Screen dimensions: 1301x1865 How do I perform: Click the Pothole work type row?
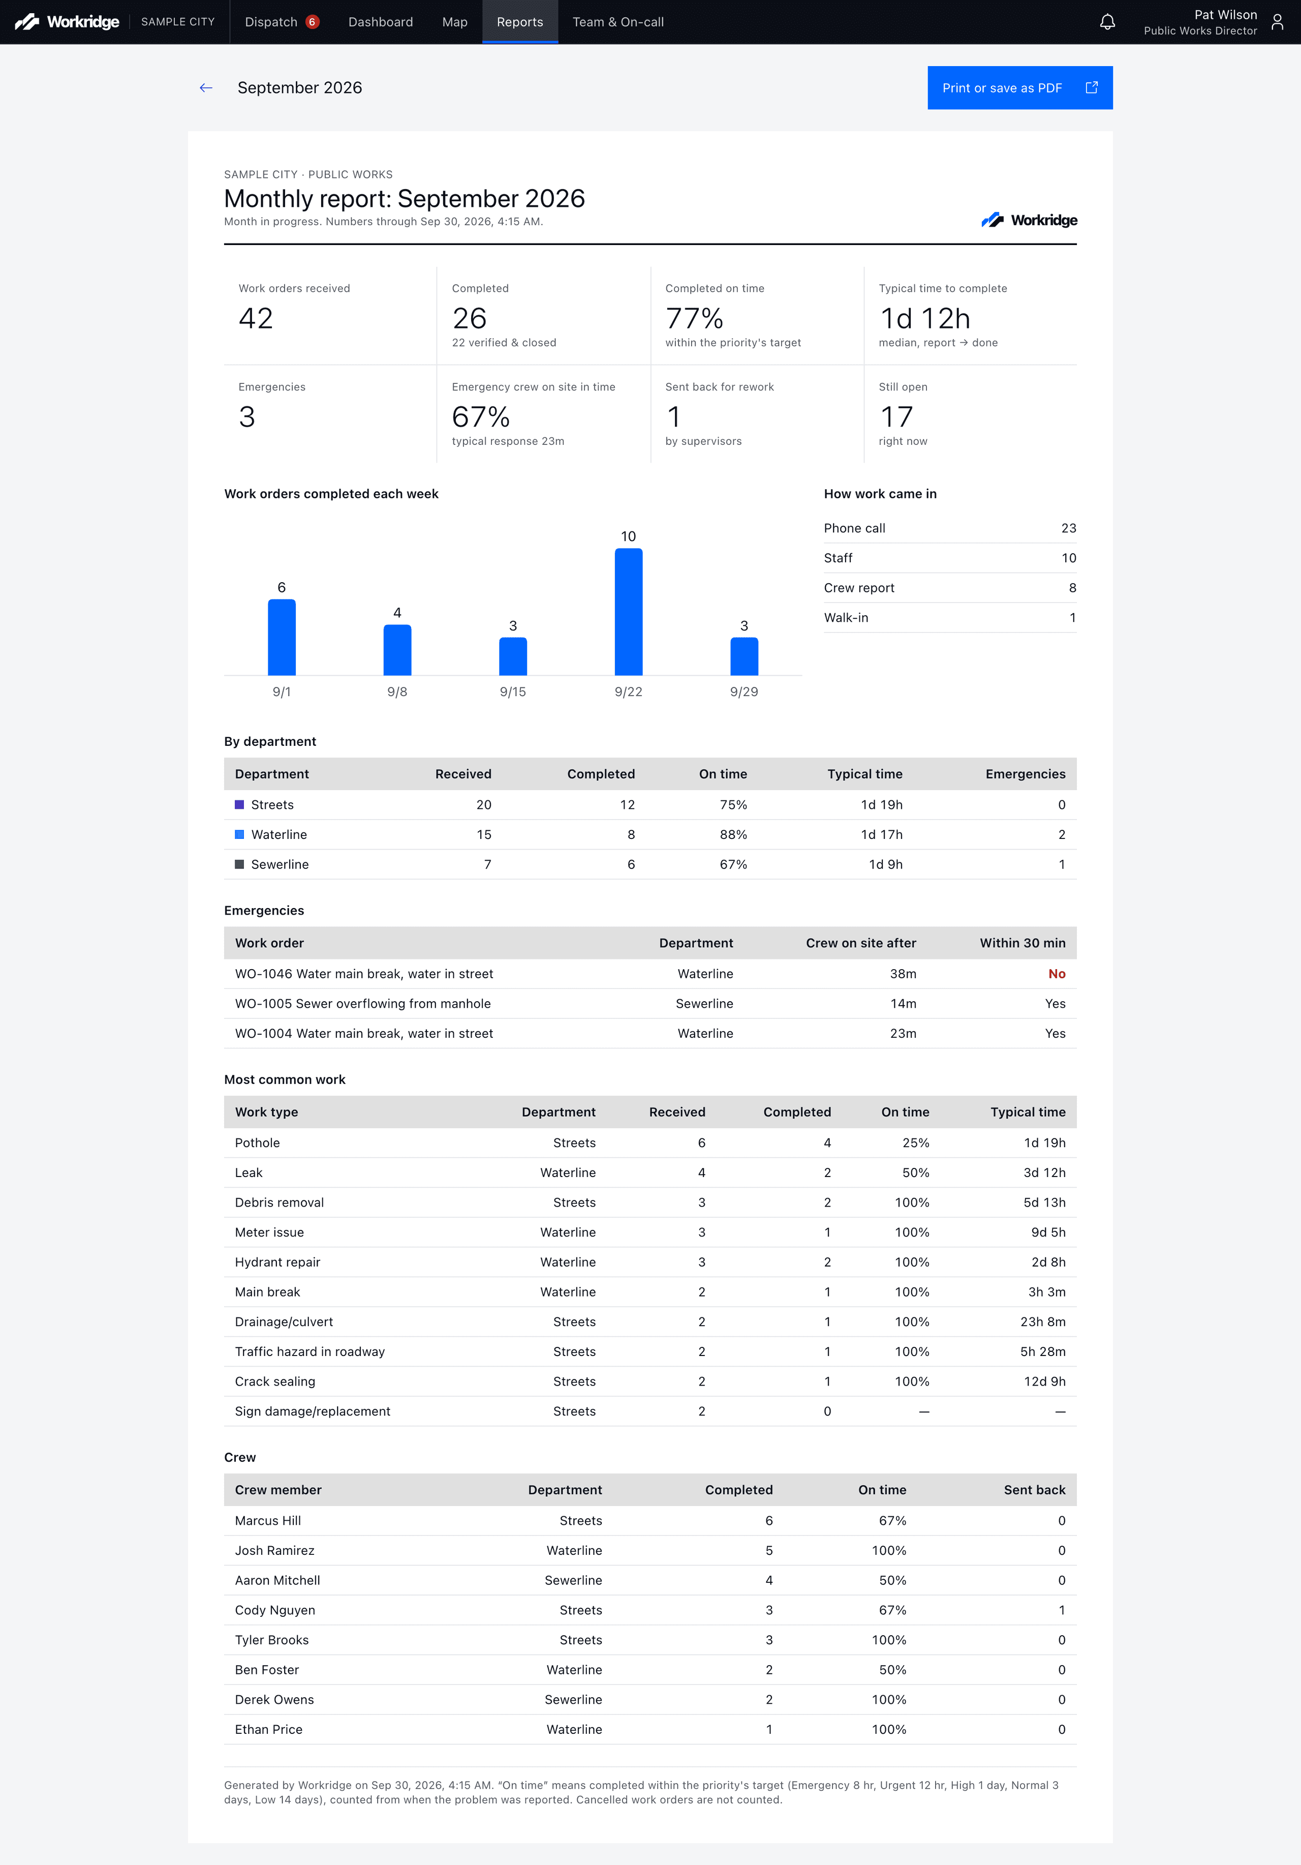650,1143
